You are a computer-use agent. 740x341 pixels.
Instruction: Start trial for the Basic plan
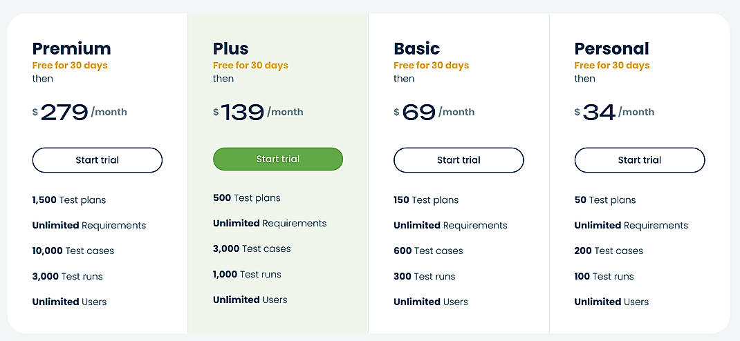[459, 160]
